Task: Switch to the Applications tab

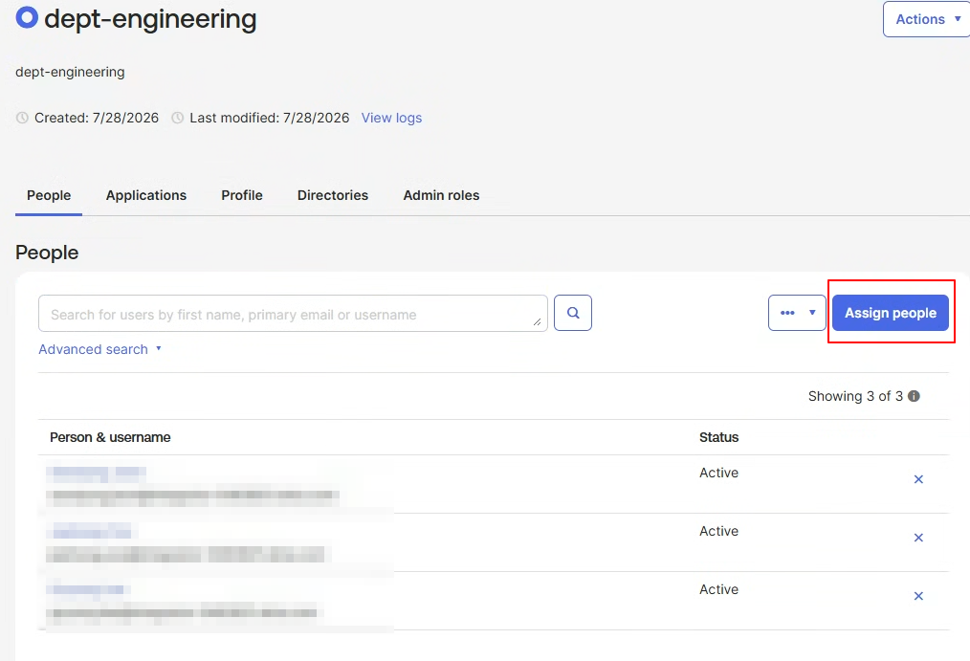Action: [x=146, y=195]
